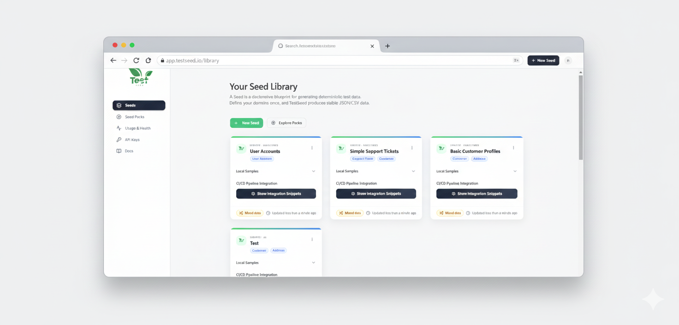Image resolution: width=679 pixels, height=325 pixels.
Task: Go to Usage & Health in sidebar
Action: pos(137,128)
